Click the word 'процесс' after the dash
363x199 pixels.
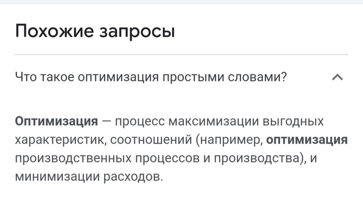[140, 122]
